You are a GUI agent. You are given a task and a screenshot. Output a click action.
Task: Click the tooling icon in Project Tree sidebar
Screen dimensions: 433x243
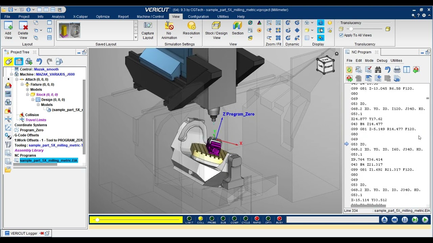[8, 144]
